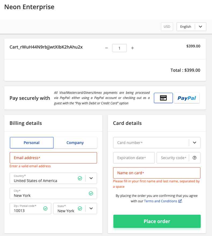Click the Name on card field

[x=157, y=173]
